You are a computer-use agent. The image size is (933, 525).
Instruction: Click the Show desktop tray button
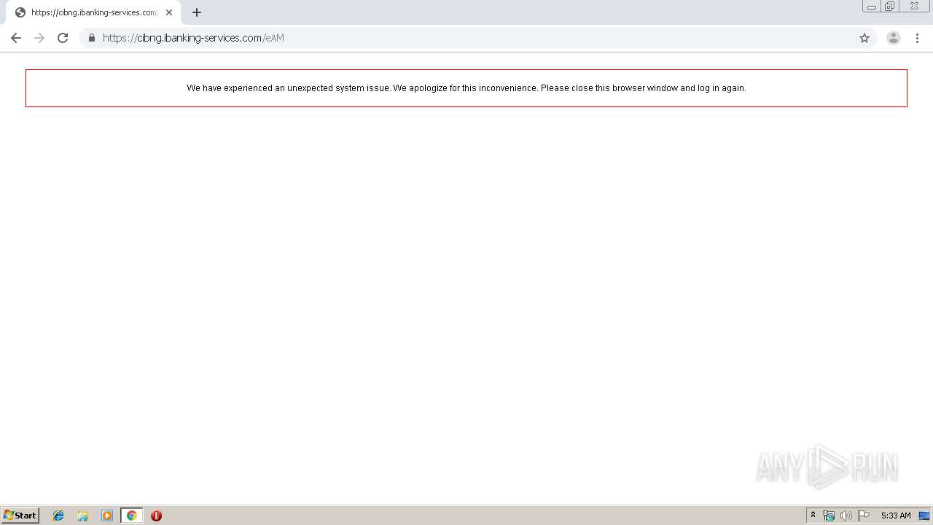point(924,516)
